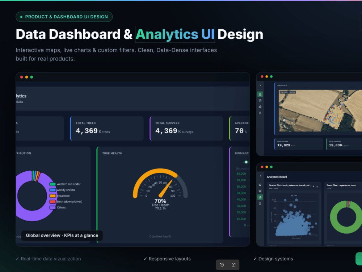
Task: Click the Scatter Plot card delete icon
Action: point(317,186)
